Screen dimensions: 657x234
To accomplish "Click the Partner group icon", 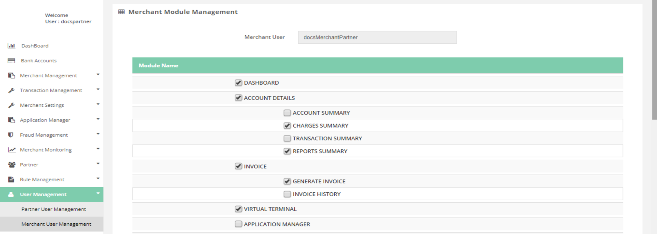I will (12, 164).
